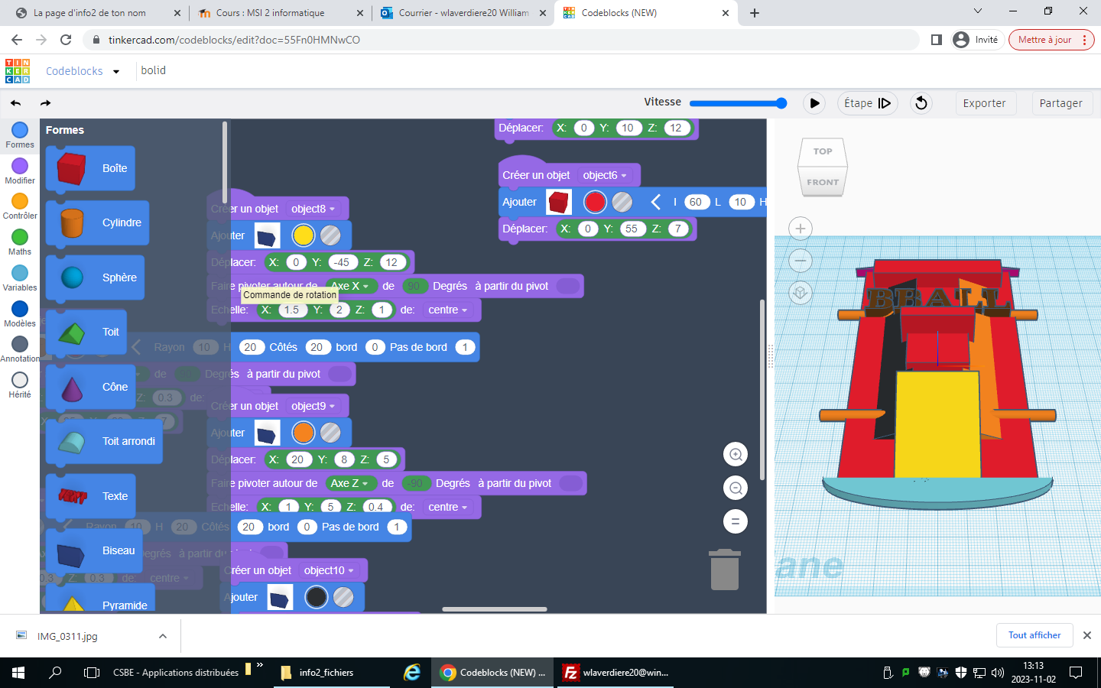
Task: Switch to Cours MSI 2 informatique tab
Action: point(279,13)
